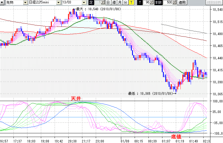The height and width of the screenshot is (143, 223).
Task: Click the T tick value field showing 96
Action: coord(146,3)
